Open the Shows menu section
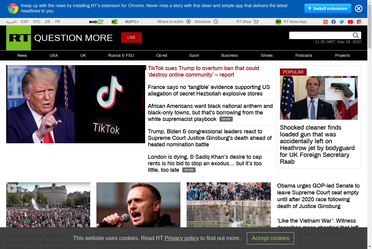The image size is (372, 249). coord(267,56)
